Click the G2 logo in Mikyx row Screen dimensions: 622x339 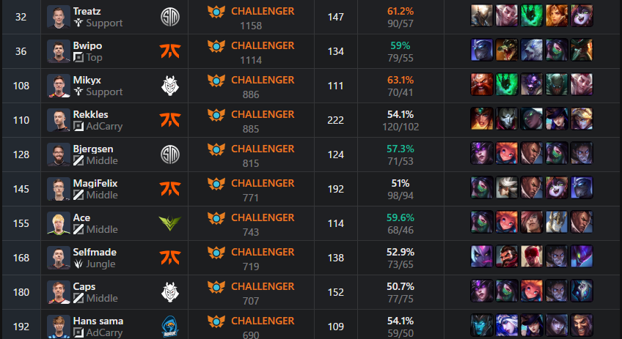[x=169, y=86]
